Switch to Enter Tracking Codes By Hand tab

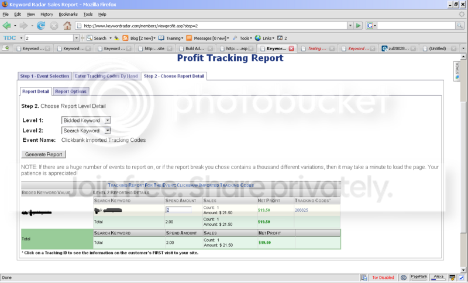click(x=106, y=76)
